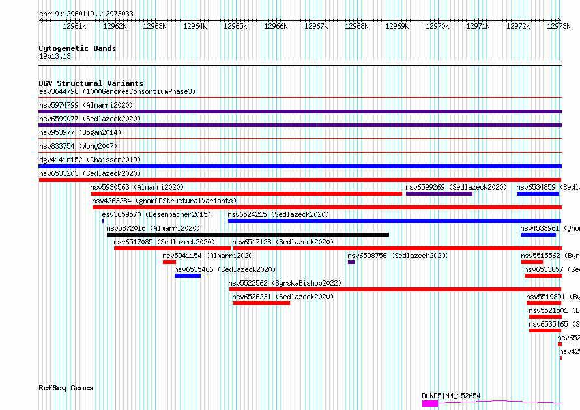Click the nsv5930563 Almarri2020 red bar
This screenshot has width=580, height=410.
246,194
